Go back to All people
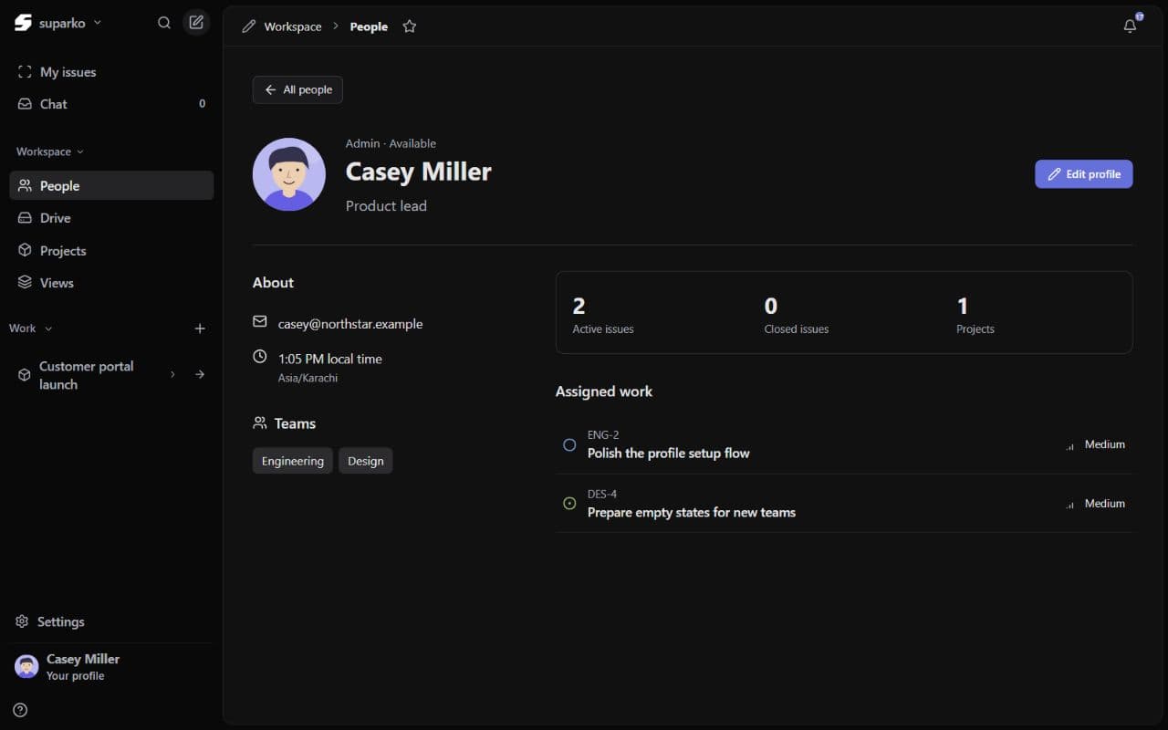This screenshot has height=730, width=1168. pos(297,89)
